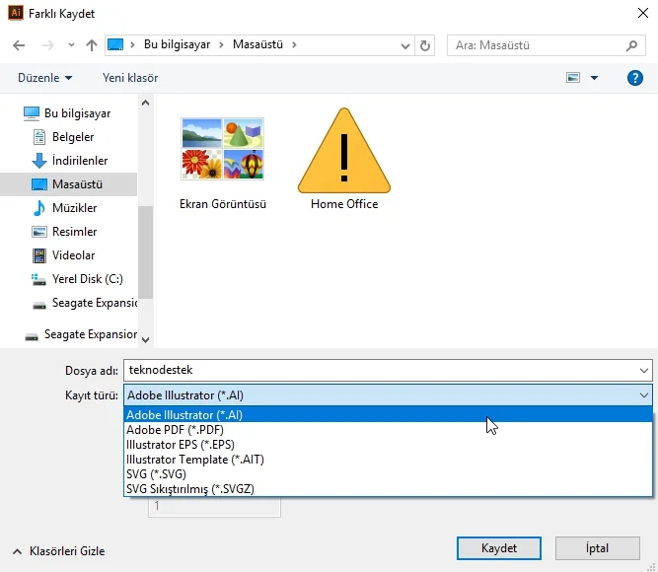Screen dimensions: 658x572
Task: Click the Kaydet button
Action: pyautogui.click(x=499, y=548)
